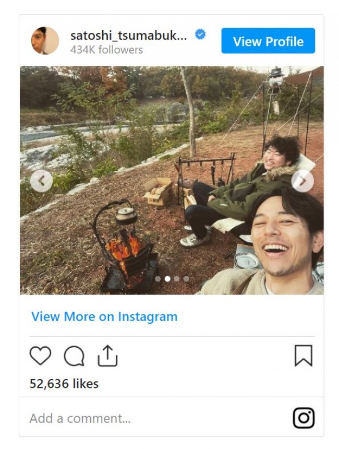The height and width of the screenshot is (449, 339).
Task: Click the View Profile button
Action: tap(268, 41)
